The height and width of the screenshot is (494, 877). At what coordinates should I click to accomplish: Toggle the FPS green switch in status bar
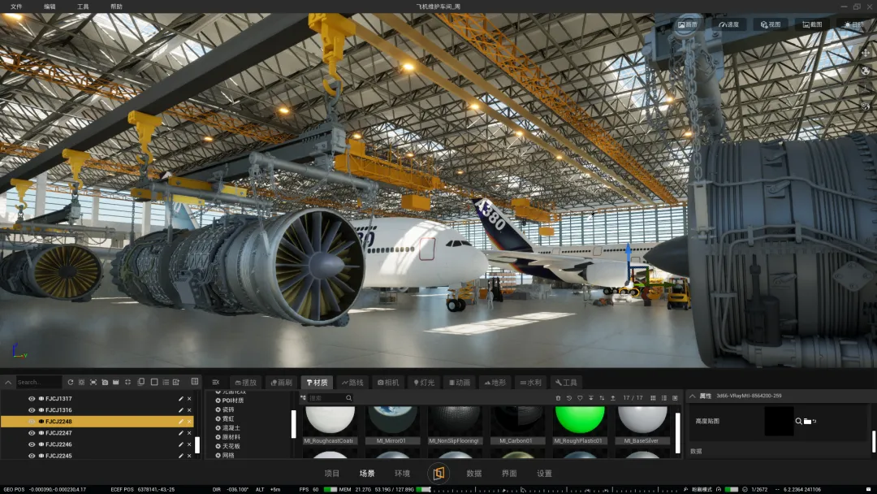point(330,489)
